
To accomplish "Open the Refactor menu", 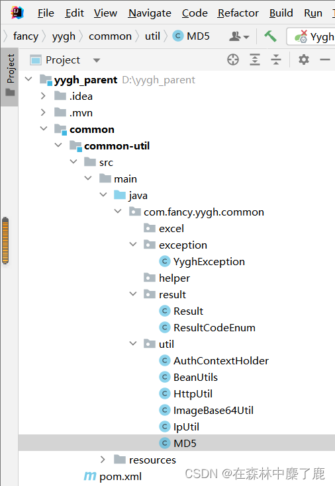I will pos(238,13).
